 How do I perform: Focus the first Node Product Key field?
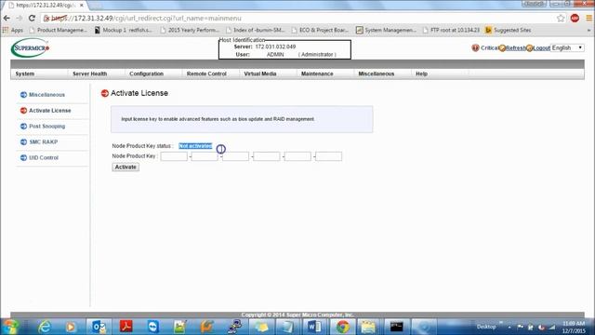174,156
